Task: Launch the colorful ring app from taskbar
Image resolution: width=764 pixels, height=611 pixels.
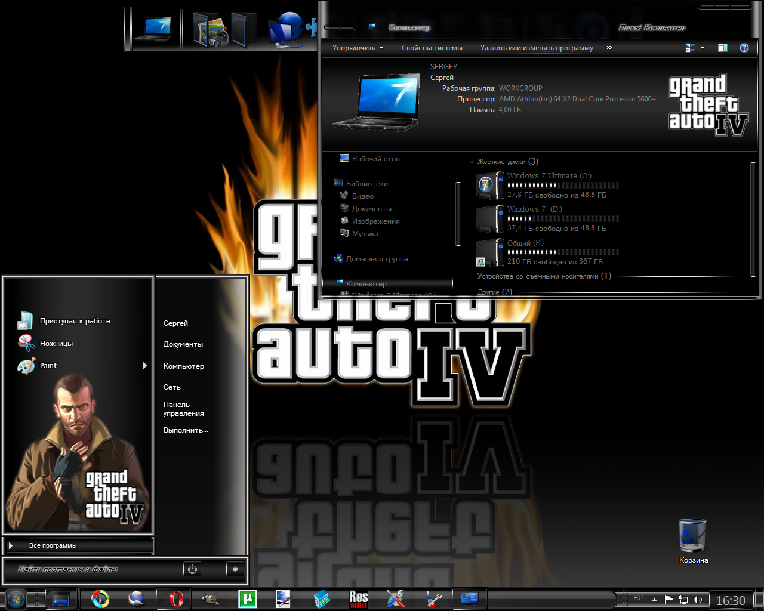Action: pyautogui.click(x=100, y=598)
